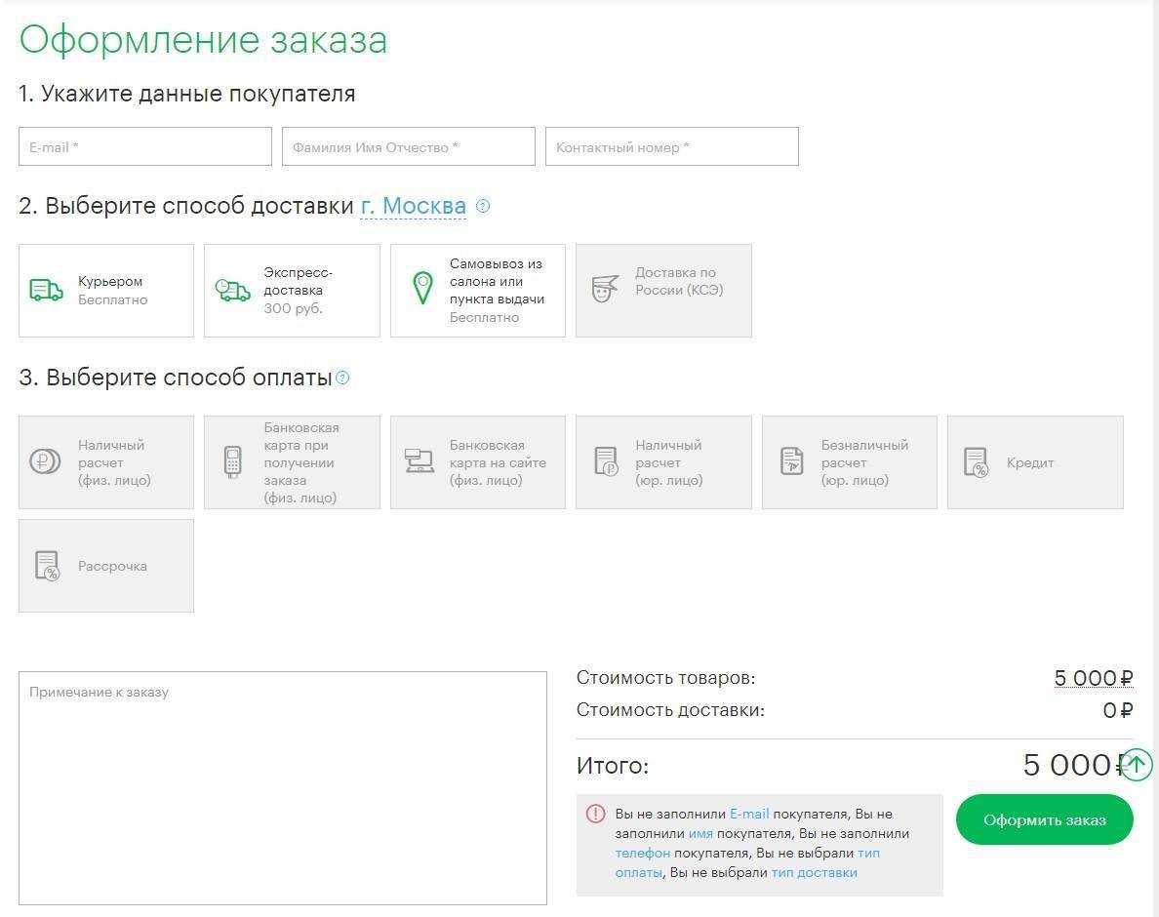This screenshot has height=917, width=1159.
Task: Click the help icon next to г. Москва
Action: point(483,206)
